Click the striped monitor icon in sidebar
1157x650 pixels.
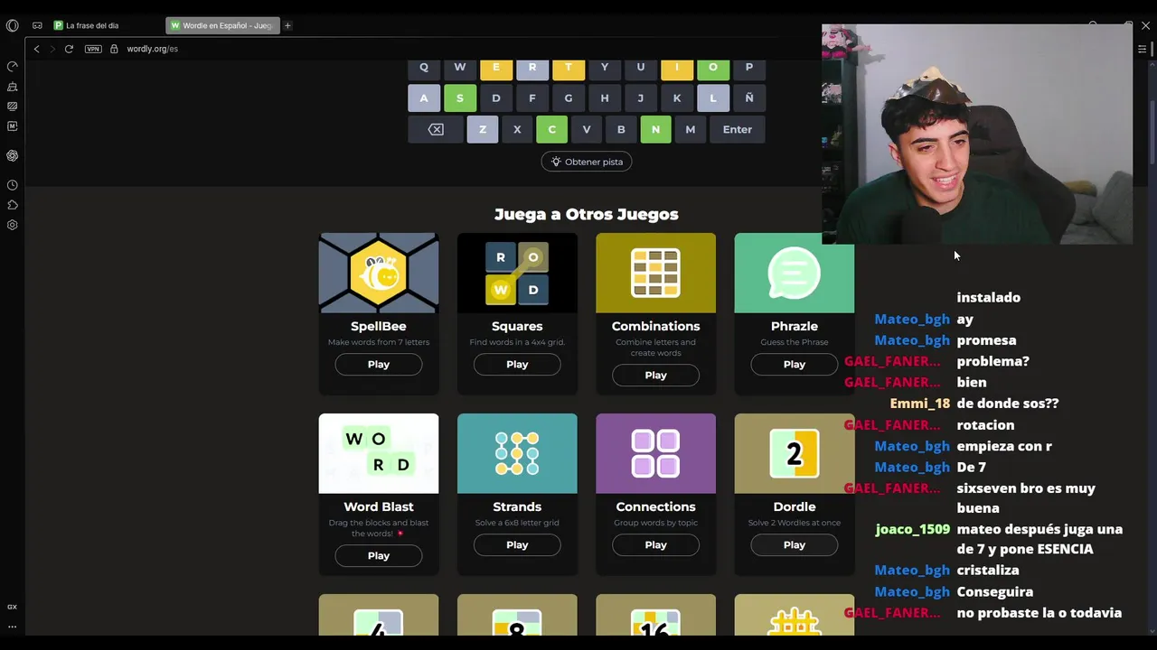coord(13,107)
